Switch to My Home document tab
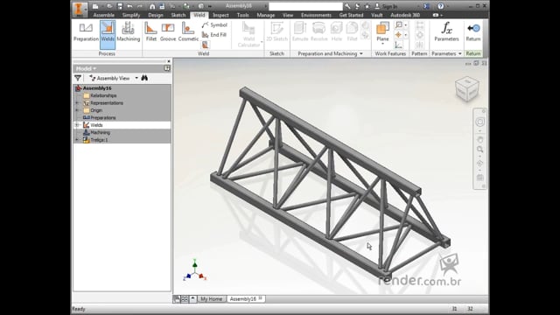Screen dimensions: 560x315 211,299
